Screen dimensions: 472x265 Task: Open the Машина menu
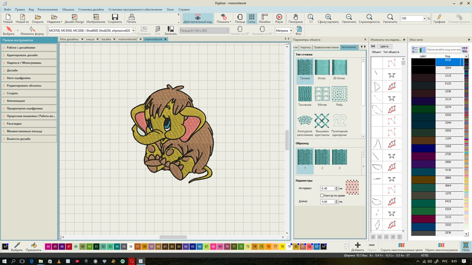pos(68,9)
